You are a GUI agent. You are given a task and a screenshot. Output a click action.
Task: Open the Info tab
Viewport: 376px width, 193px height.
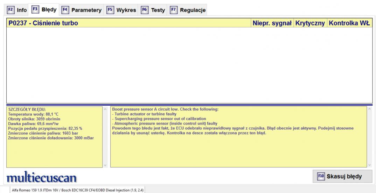17,10
